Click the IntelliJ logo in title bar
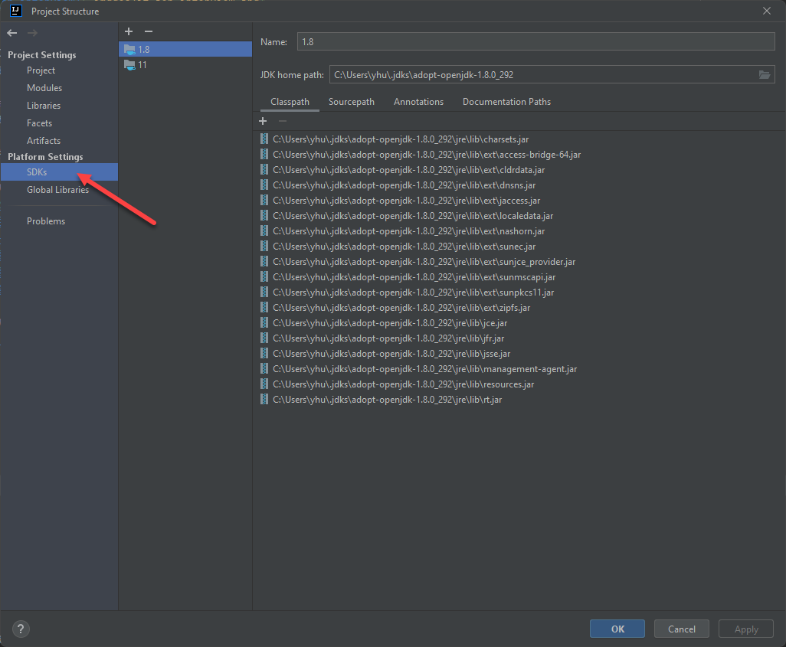Screen dimensions: 786x647 pos(16,11)
